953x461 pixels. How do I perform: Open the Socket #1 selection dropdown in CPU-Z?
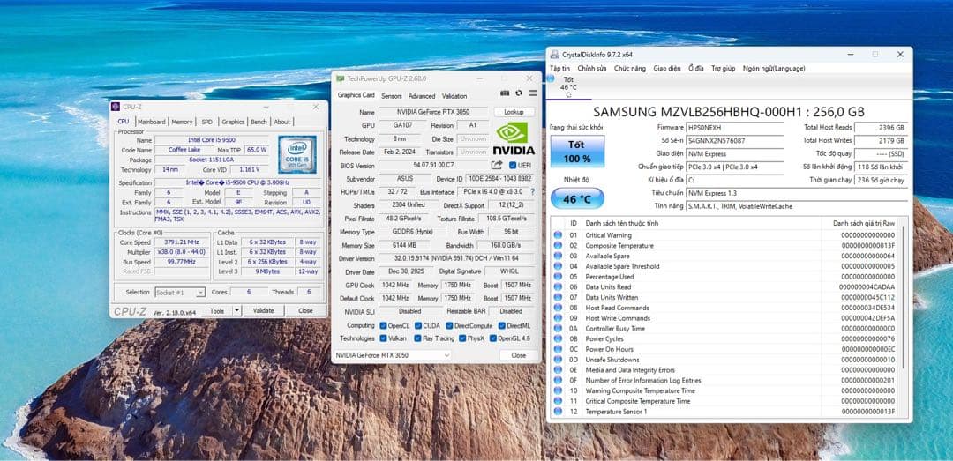[180, 292]
